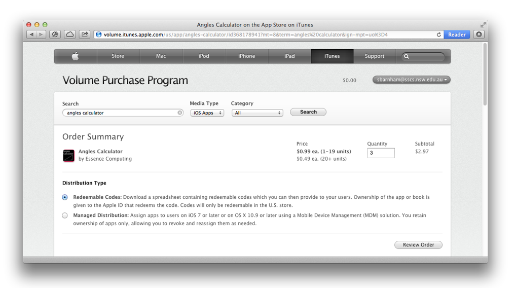513x288 pixels.
Task: Click the Reader button
Action: tap(457, 34)
